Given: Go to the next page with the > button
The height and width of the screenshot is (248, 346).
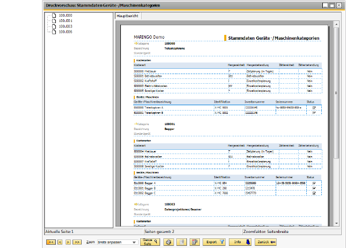Looking at the screenshot, I should (x=68, y=242).
